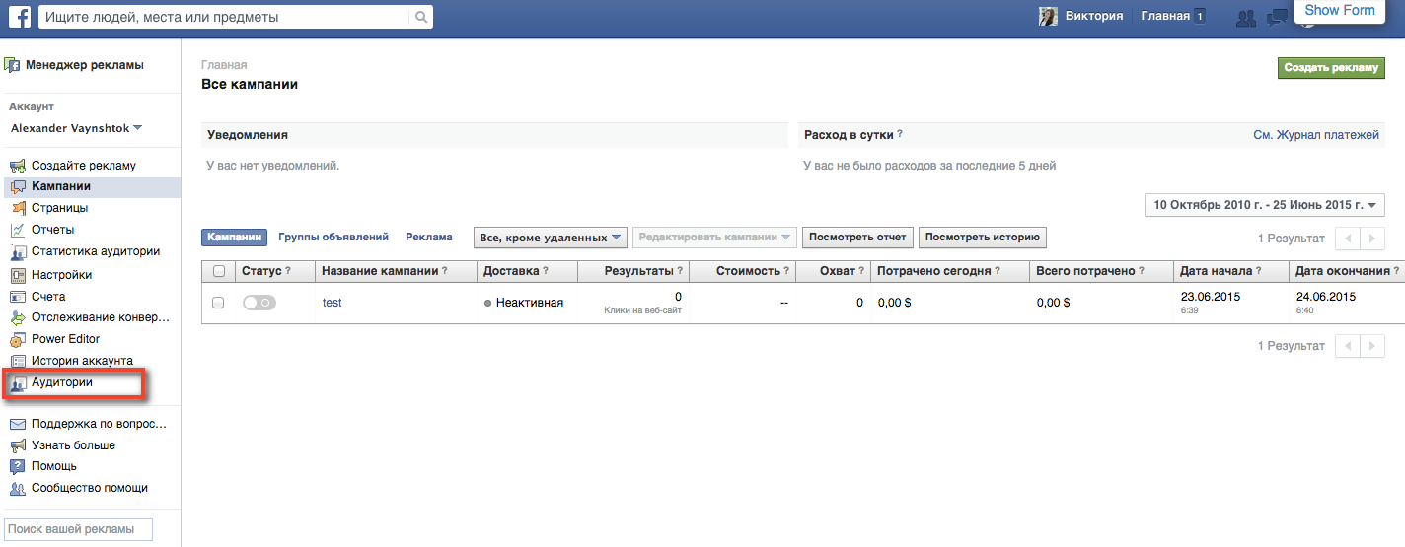Tick the select-all campaigns header checkbox
The height and width of the screenshot is (547, 1405).
pyautogui.click(x=218, y=271)
